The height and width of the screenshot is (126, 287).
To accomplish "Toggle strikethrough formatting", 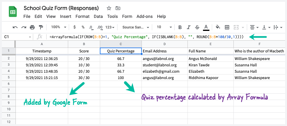I will point(197,27).
